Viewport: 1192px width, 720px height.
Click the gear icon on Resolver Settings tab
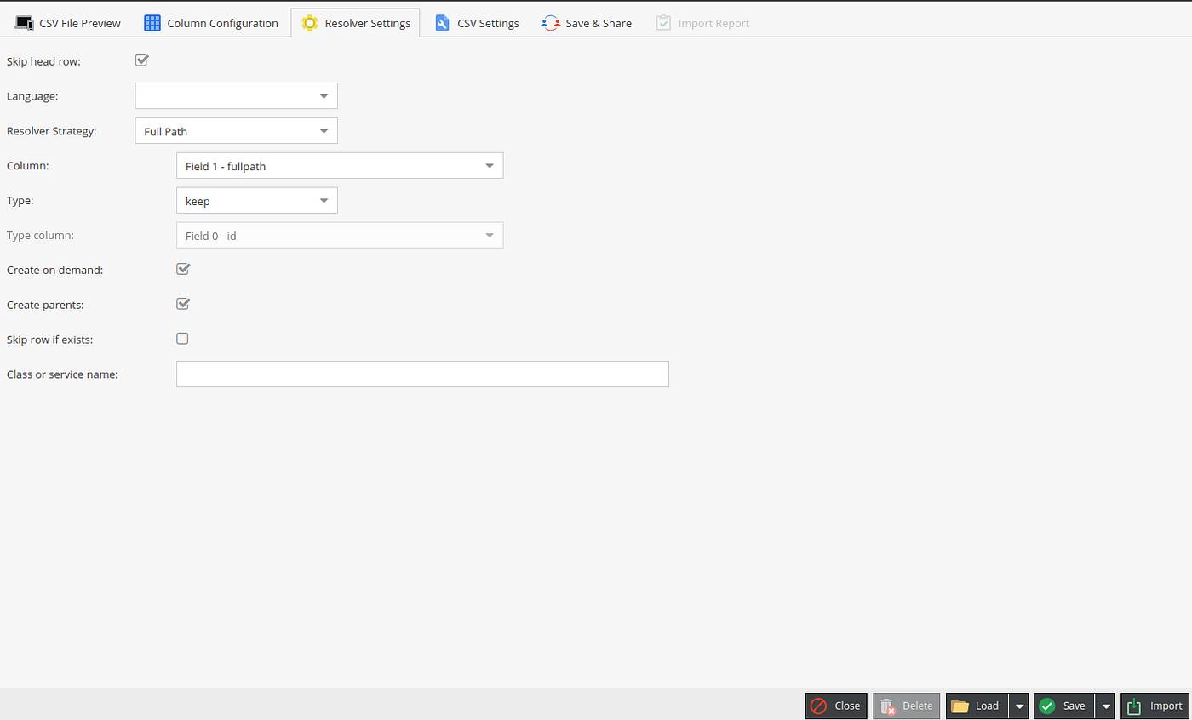[308, 23]
